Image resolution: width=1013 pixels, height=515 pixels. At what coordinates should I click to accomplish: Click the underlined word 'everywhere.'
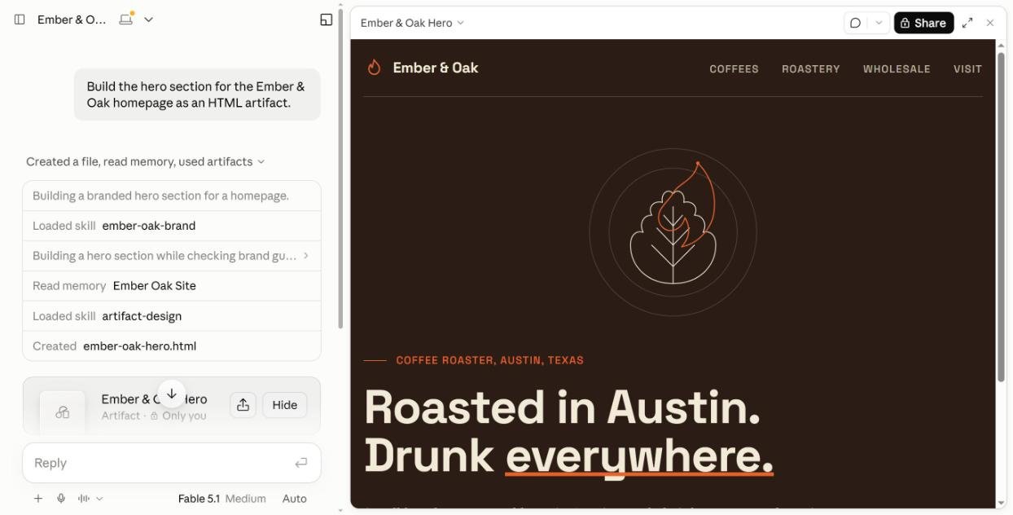(639, 456)
